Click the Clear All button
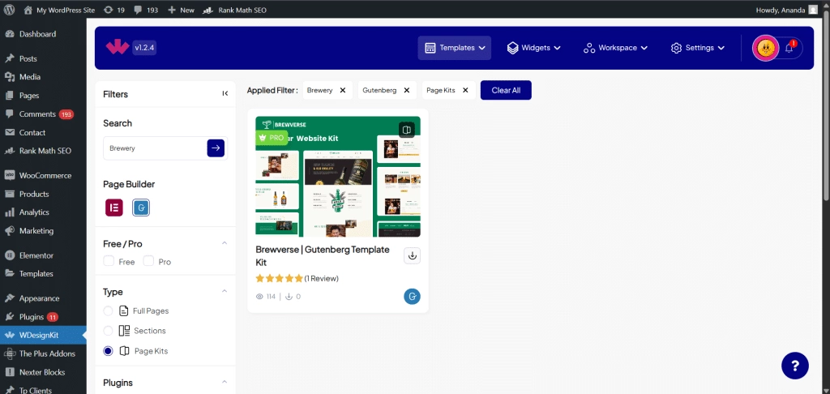The width and height of the screenshot is (830, 394). click(x=506, y=90)
